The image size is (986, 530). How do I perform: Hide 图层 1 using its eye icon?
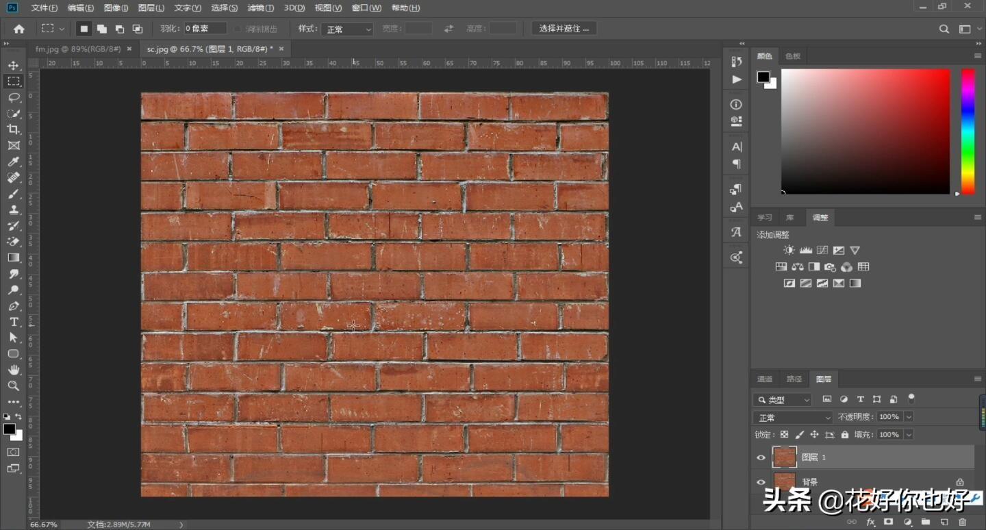coord(761,457)
